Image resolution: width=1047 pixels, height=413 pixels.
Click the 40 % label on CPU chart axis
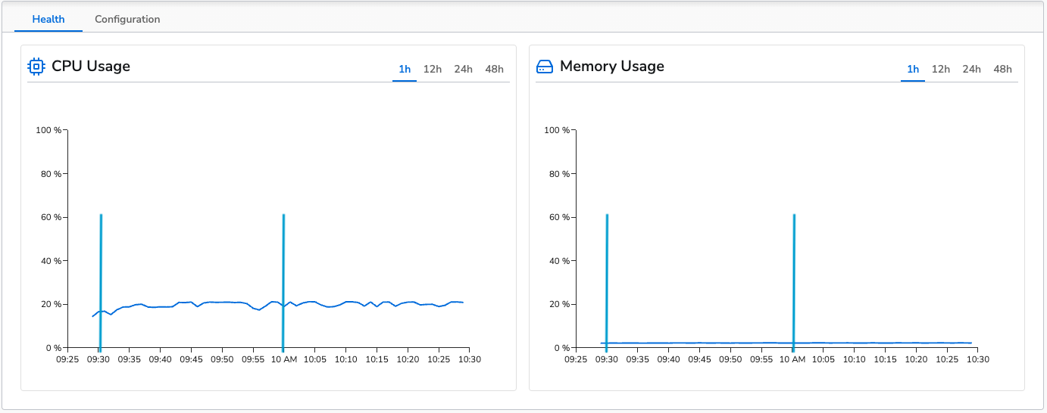(51, 261)
